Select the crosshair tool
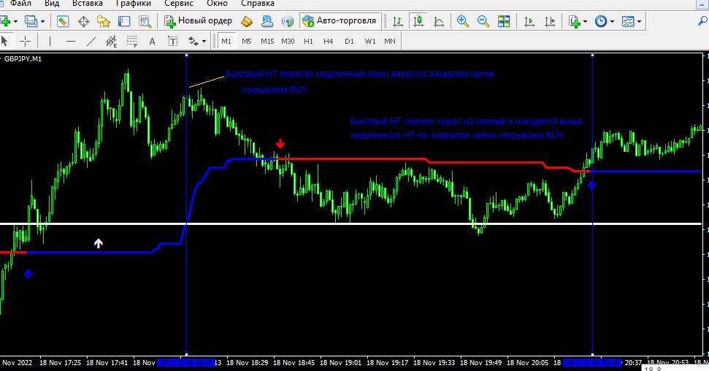The height and width of the screenshot is (371, 709). click(x=26, y=41)
